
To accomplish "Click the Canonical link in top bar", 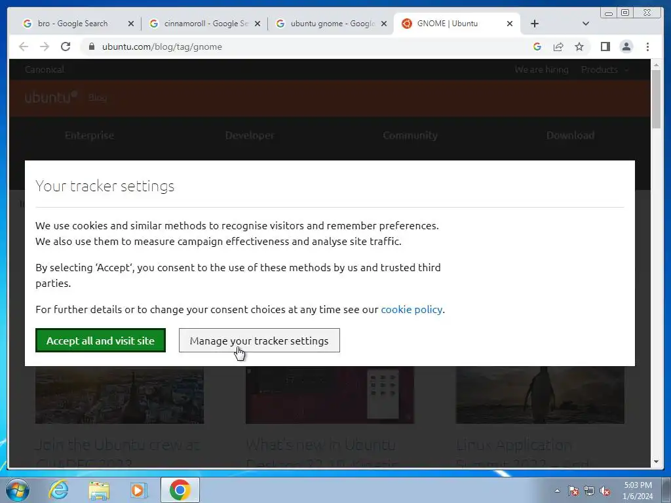I will [x=45, y=69].
